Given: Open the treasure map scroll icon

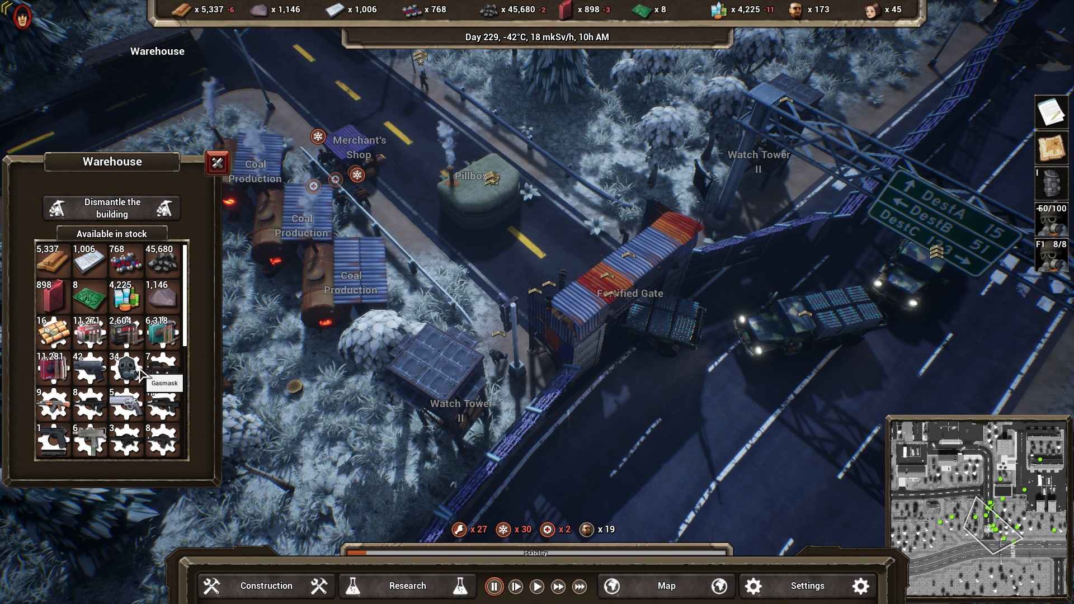Looking at the screenshot, I should (x=1051, y=148).
